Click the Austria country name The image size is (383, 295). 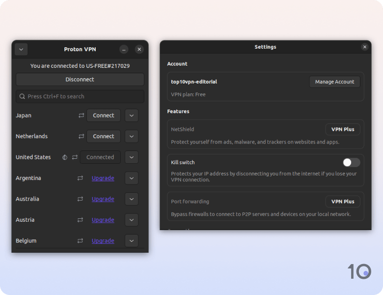(25, 220)
